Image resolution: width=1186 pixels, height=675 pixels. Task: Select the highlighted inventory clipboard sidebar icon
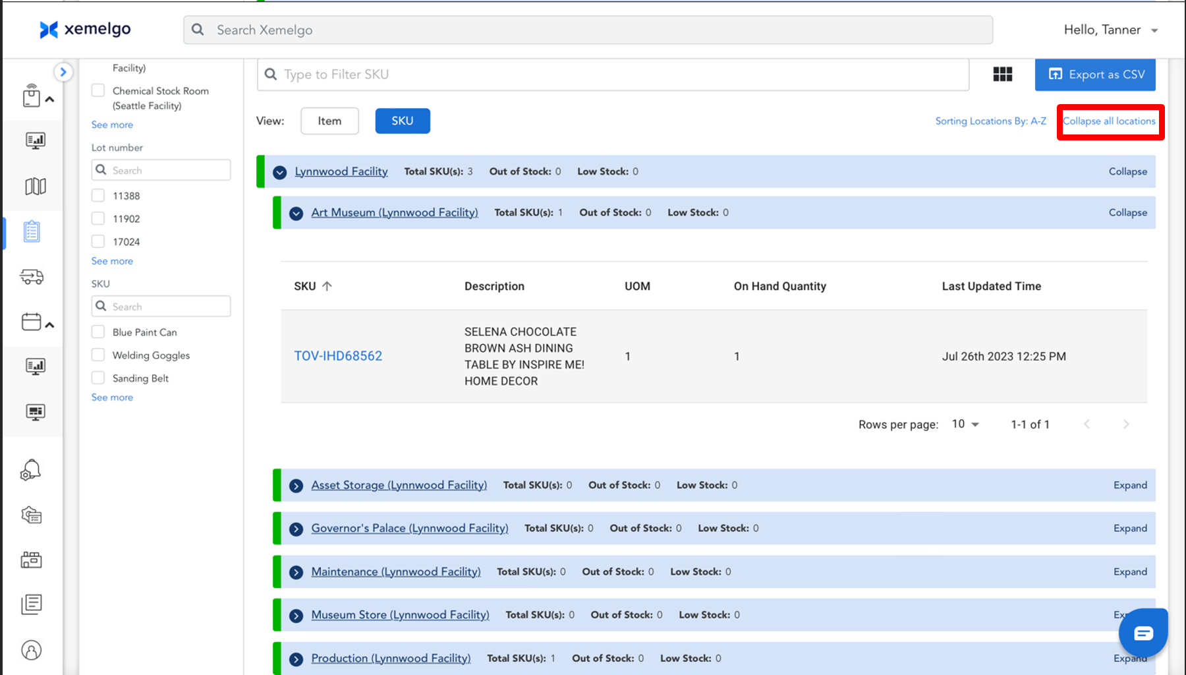32,231
